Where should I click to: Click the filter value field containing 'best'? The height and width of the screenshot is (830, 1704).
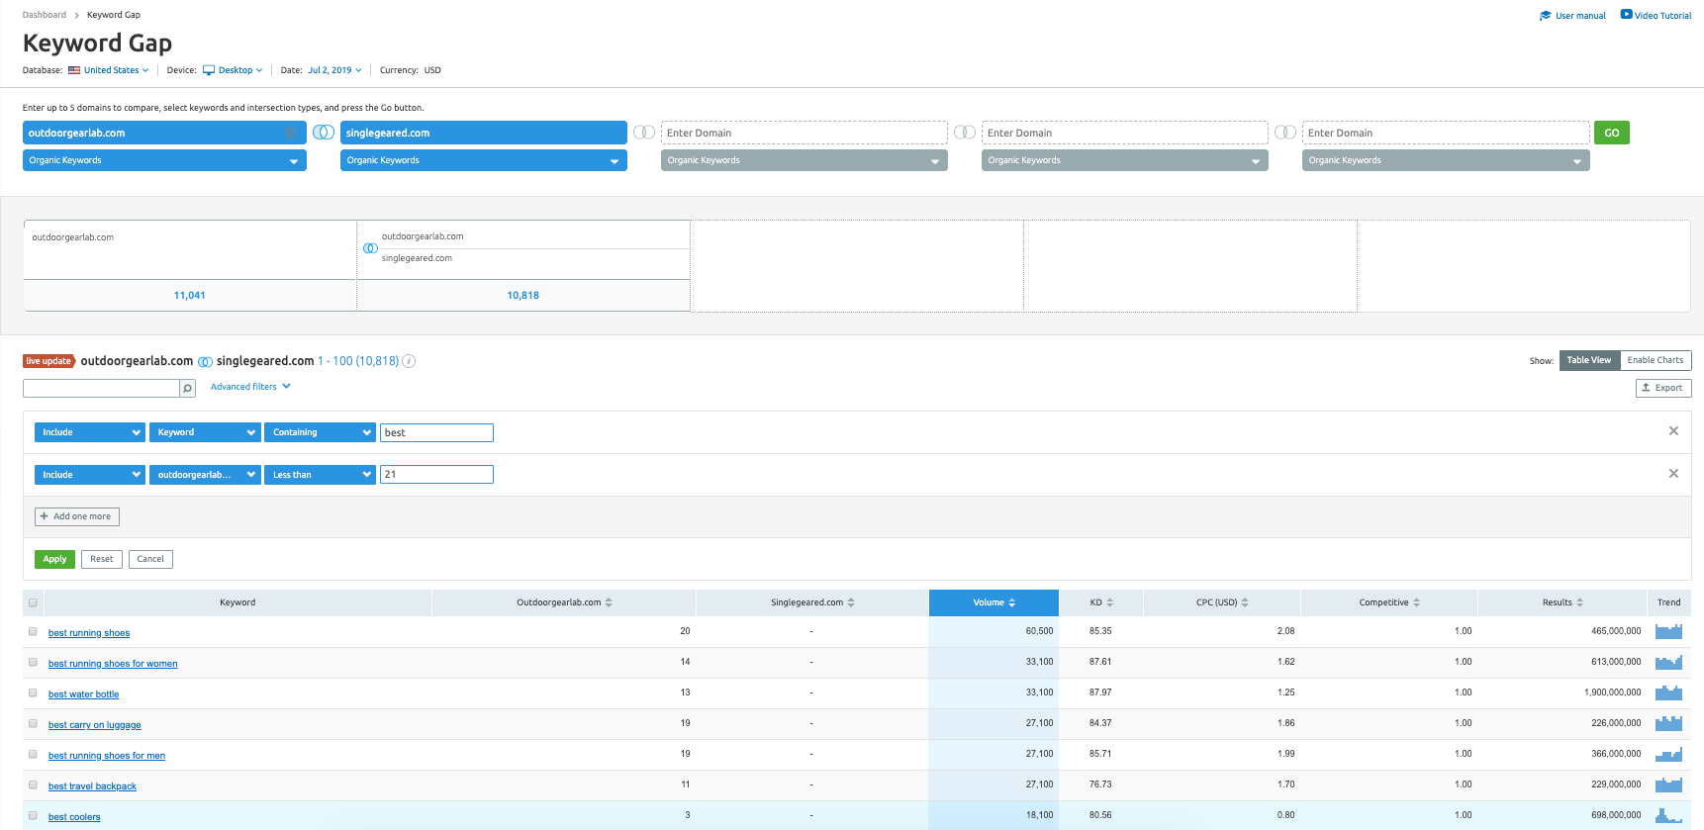tap(436, 432)
